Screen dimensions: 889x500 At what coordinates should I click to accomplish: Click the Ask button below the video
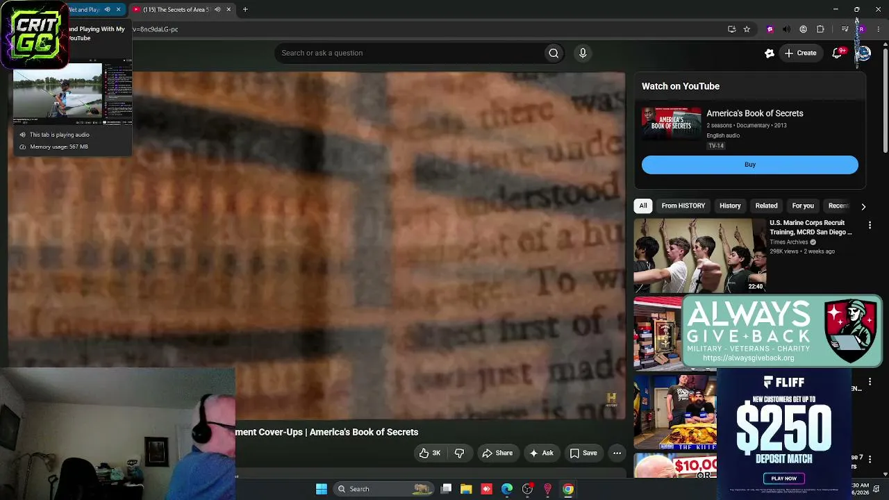(x=541, y=453)
